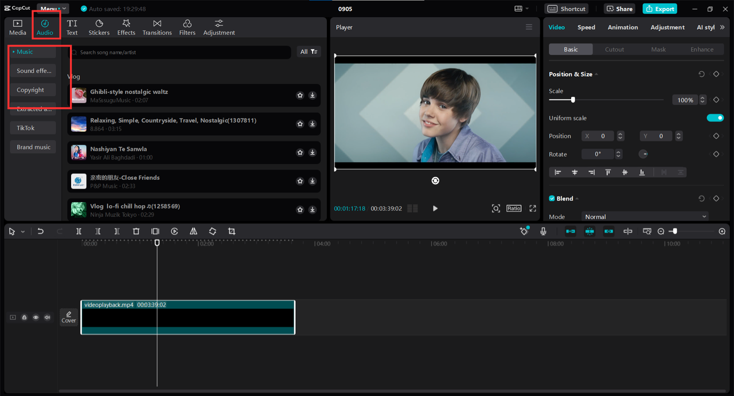This screenshot has height=396, width=734.
Task: Click the Undo icon above the timeline
Action: [x=40, y=231]
